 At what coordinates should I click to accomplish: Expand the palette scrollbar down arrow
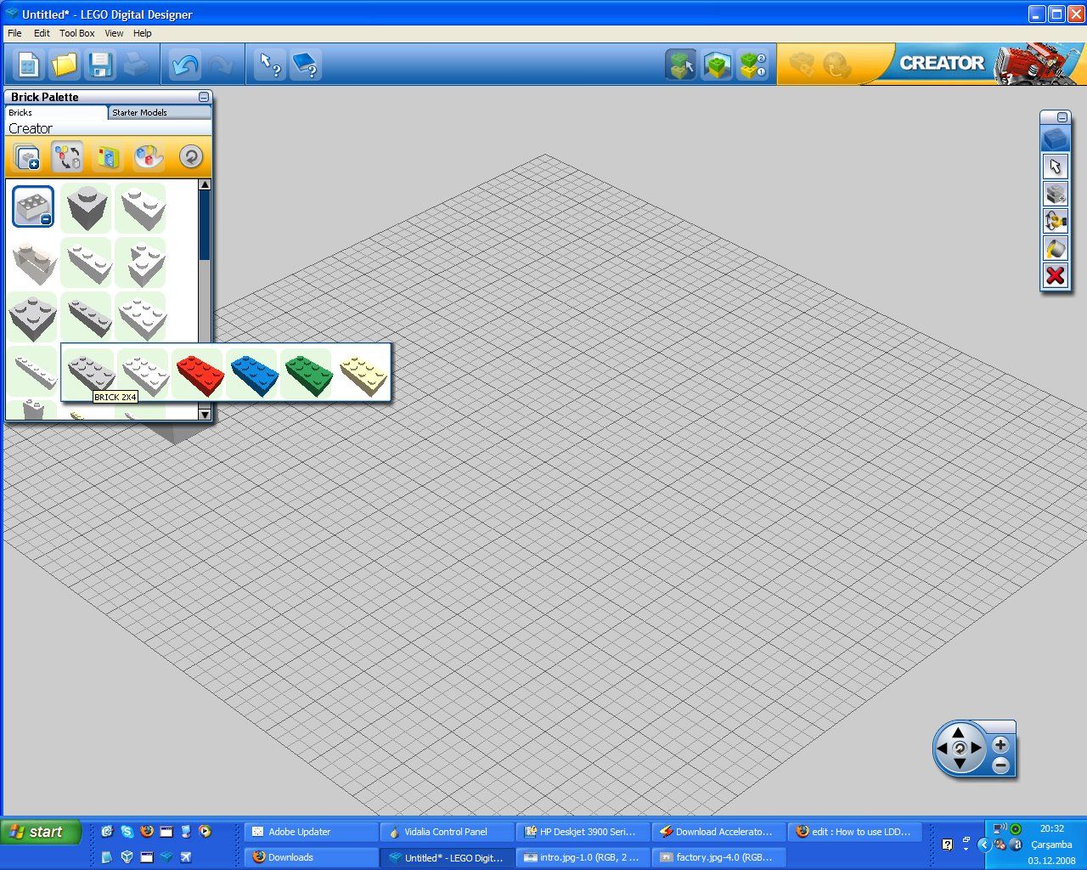[x=204, y=414]
